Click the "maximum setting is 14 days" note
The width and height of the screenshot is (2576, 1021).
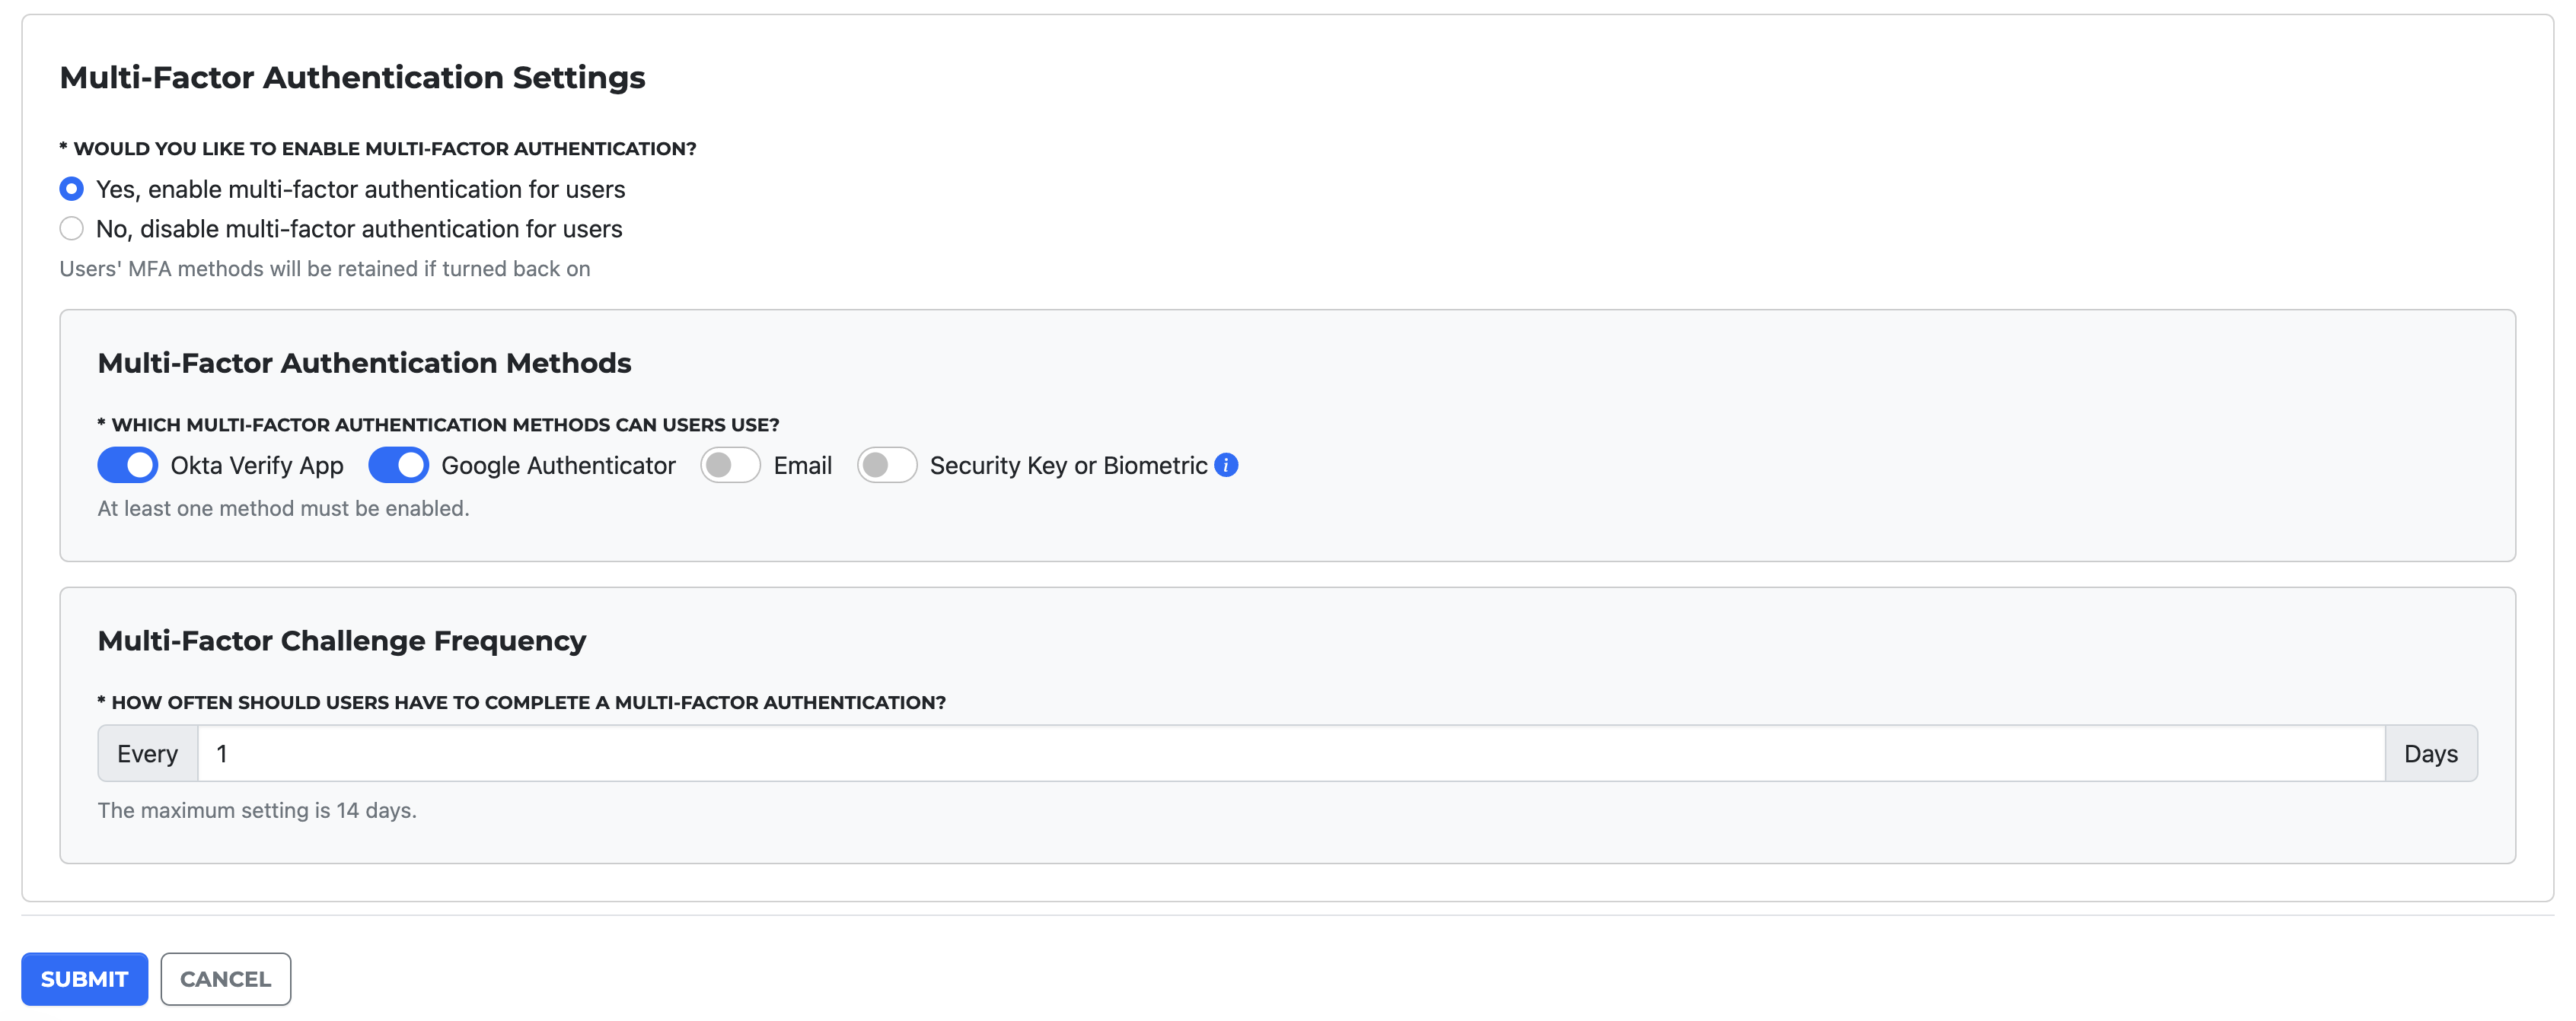coord(257,810)
